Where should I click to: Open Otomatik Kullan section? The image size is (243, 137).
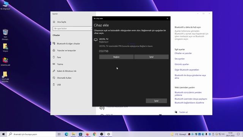click(64, 78)
